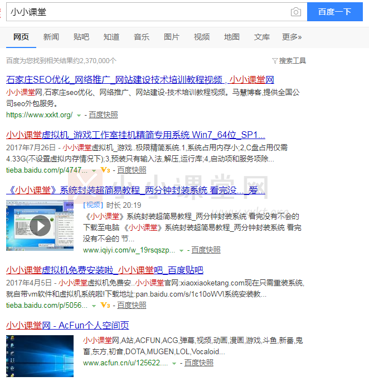Click the www.iqiyi.com/w_19rsqszp... URL

tap(129, 250)
